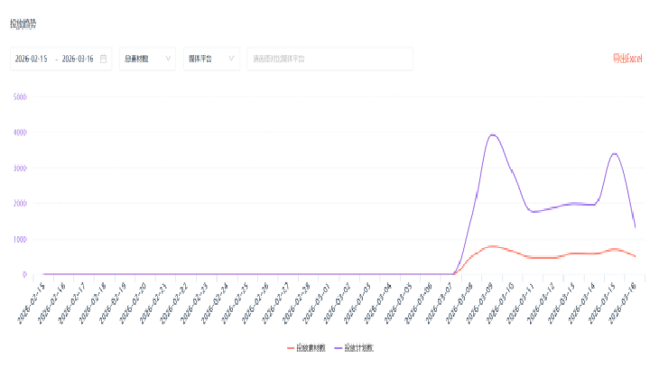Viewport: 659px width, 368px height.
Task: Click the 2026-03-01 x-axis date label
Action: pyautogui.click(x=312, y=296)
